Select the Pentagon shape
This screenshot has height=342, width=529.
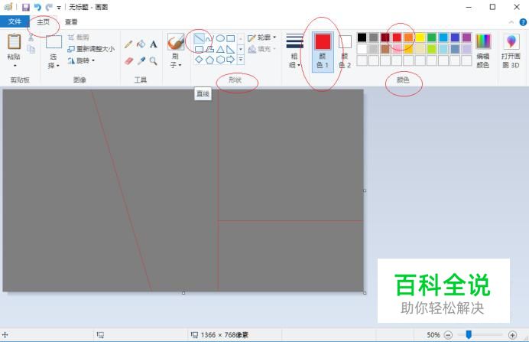click(209, 60)
